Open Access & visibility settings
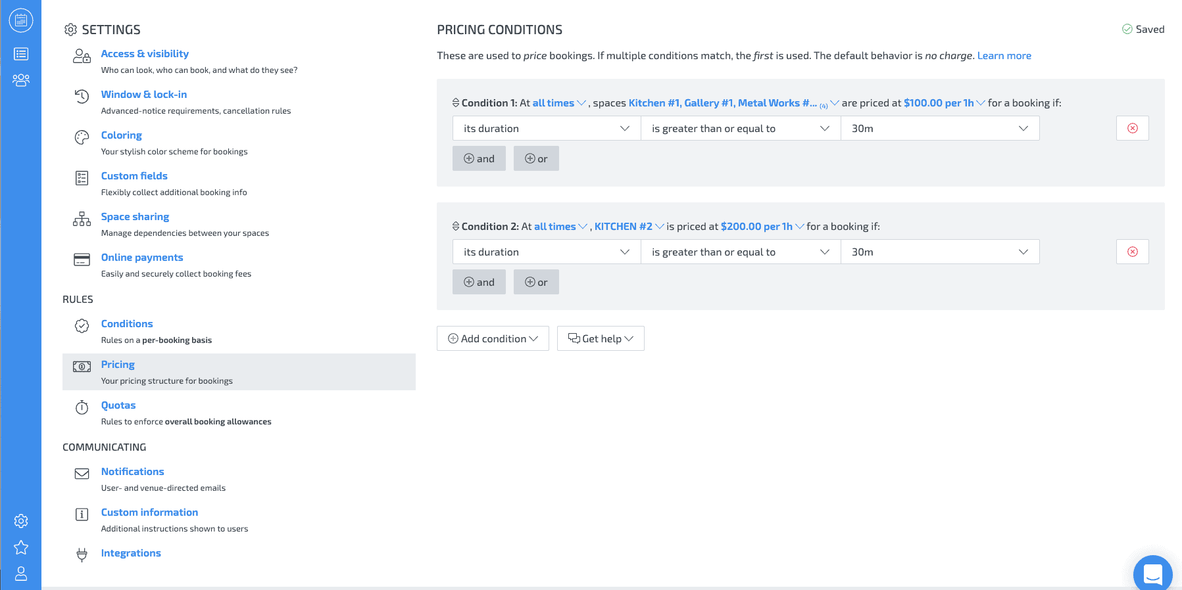Image resolution: width=1182 pixels, height=590 pixels. 145,54
